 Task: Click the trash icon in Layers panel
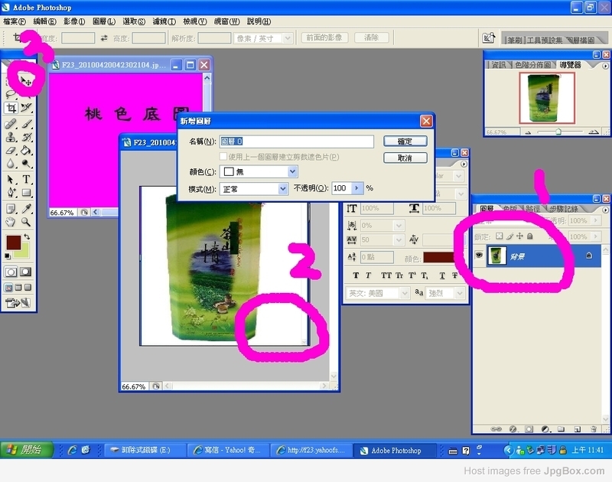point(592,429)
